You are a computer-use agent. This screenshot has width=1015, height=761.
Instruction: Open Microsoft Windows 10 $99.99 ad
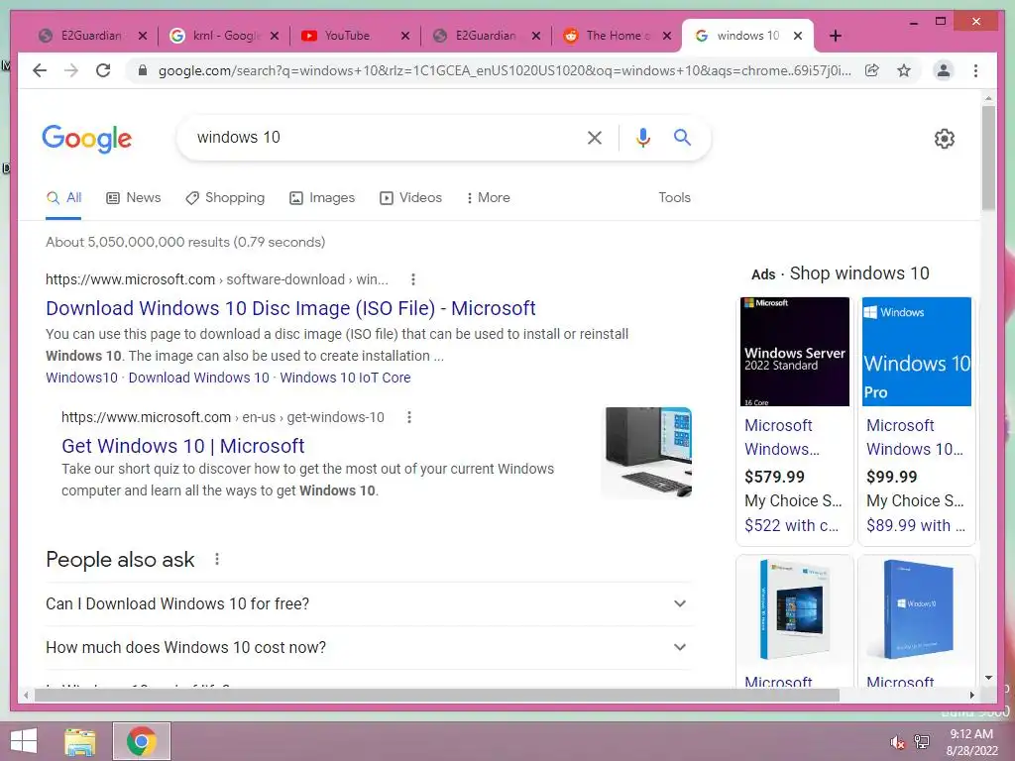(916, 420)
